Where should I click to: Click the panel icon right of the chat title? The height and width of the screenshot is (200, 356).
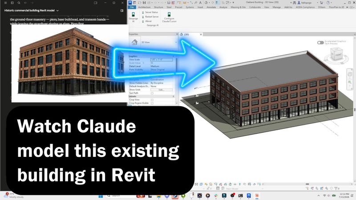122,11
